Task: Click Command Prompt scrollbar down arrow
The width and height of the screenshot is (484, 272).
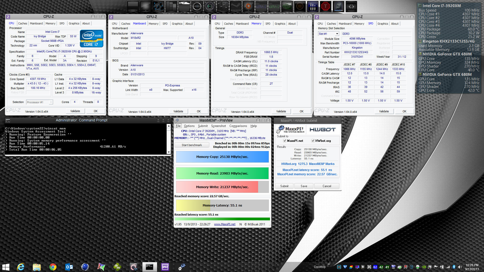Action: [x=169, y=152]
